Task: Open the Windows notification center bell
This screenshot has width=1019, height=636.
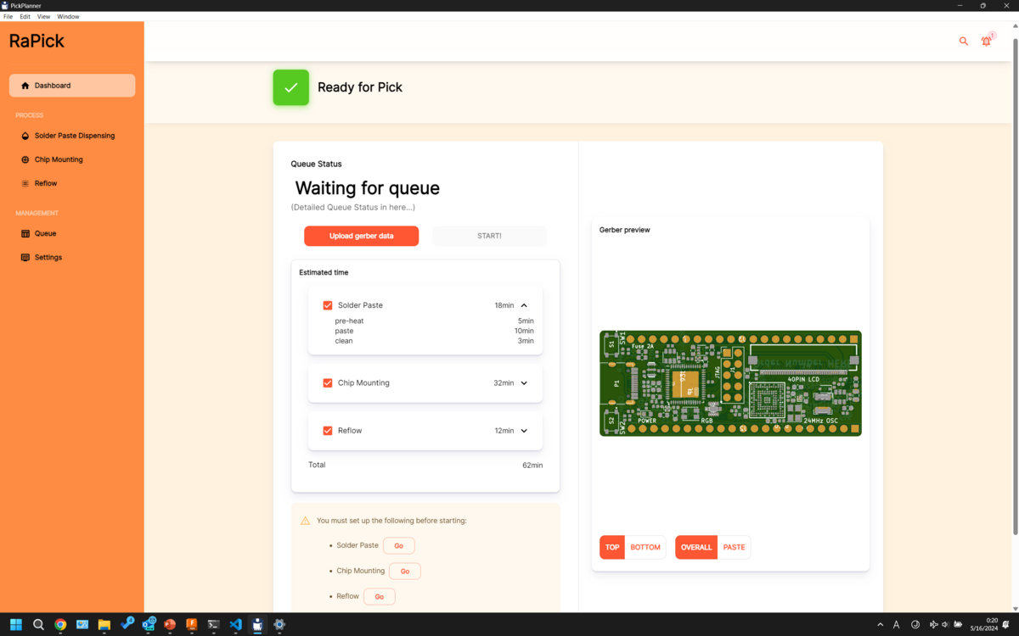Action: click(x=1006, y=624)
